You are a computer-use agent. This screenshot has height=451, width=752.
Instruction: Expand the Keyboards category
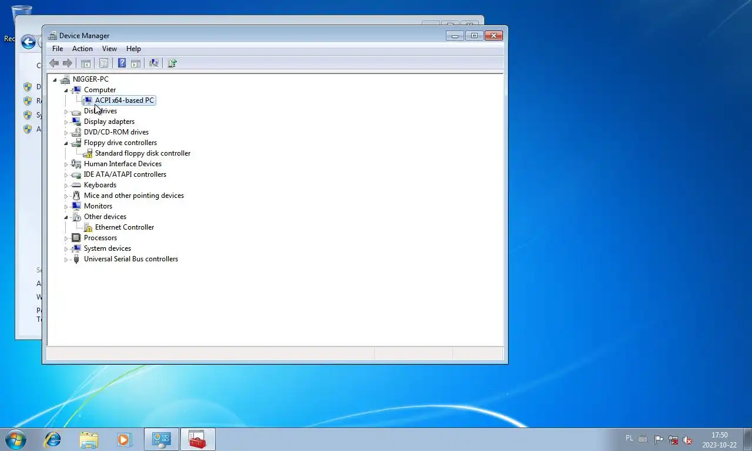pos(66,186)
